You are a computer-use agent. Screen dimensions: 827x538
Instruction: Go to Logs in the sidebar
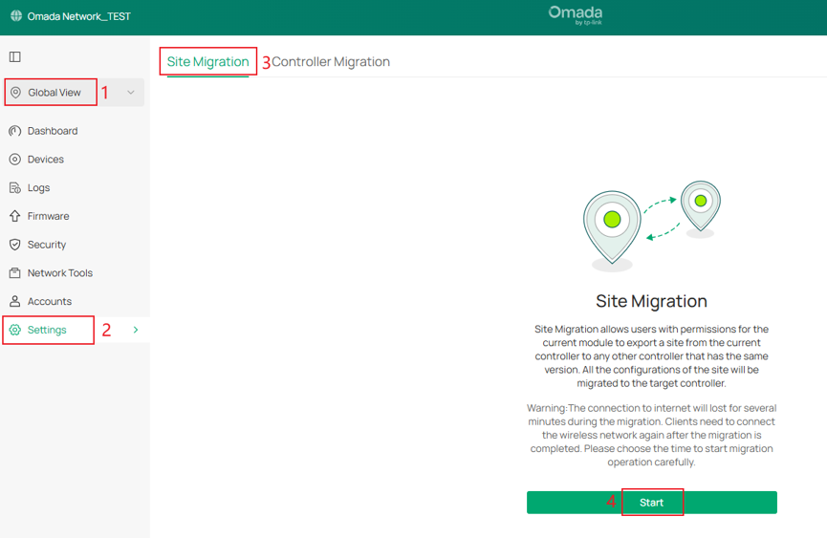click(x=38, y=187)
